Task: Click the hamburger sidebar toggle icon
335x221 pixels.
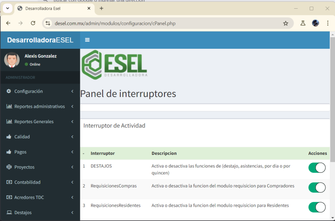Action: tap(87, 40)
